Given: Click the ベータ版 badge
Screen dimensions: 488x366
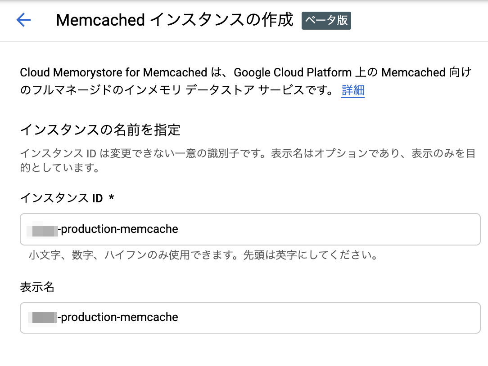Looking at the screenshot, I should coord(326,21).
